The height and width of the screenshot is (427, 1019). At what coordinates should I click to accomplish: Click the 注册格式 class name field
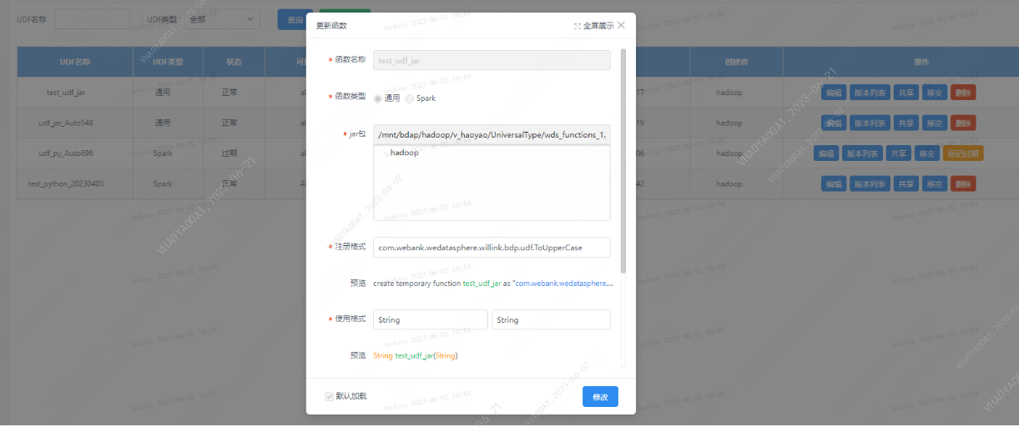[x=492, y=248]
